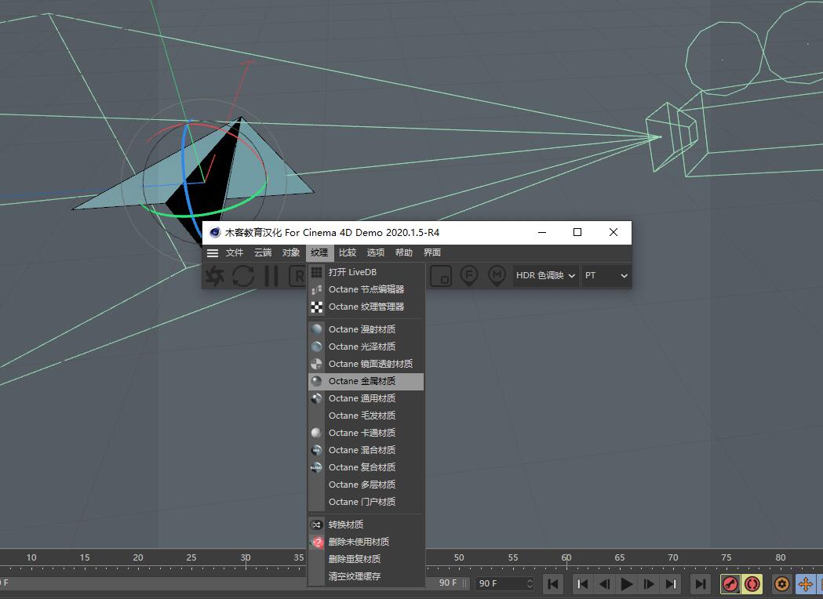Create an Octane 卡通材质
Screen dimensions: 823x599
tap(366, 434)
